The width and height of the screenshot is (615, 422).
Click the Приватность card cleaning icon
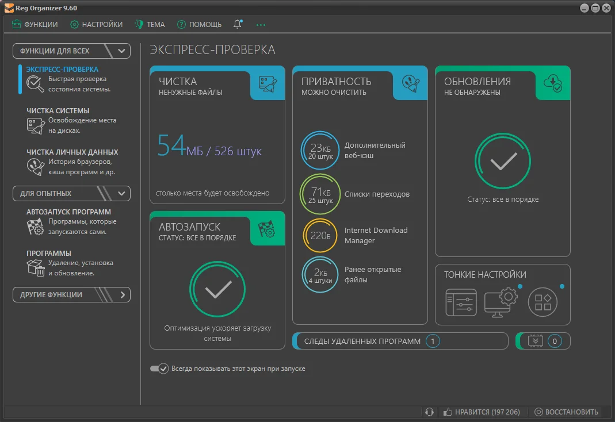click(410, 85)
